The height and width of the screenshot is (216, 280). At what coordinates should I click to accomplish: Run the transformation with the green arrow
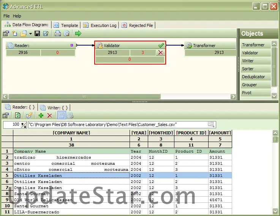click(78, 33)
